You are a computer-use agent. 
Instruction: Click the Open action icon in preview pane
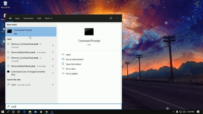click(x=63, y=54)
